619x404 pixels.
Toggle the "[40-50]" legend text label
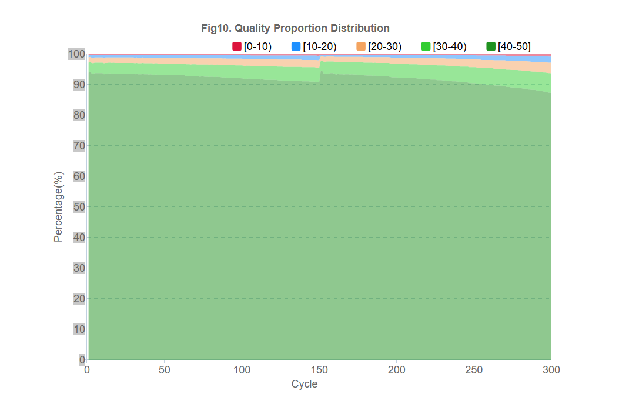click(x=514, y=46)
